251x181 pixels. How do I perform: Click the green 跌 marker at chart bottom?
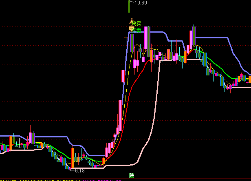[131, 176]
